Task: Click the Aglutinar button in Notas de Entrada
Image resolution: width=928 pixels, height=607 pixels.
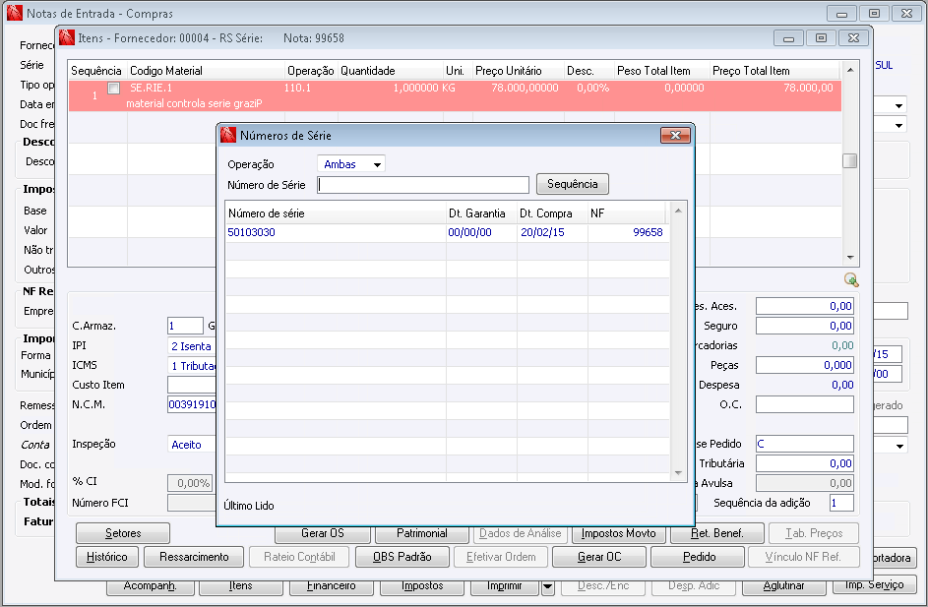Action: 783,587
